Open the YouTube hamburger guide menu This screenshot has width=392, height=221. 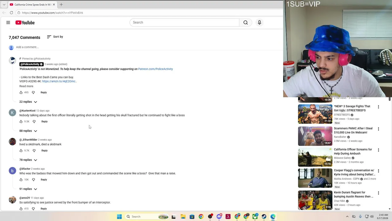click(8, 22)
